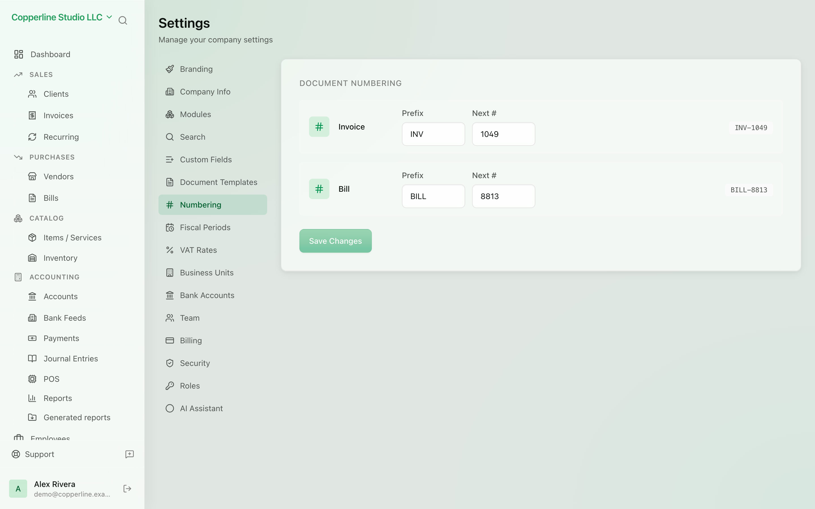
Task: Click the POS chip icon
Action: [x=32, y=379]
